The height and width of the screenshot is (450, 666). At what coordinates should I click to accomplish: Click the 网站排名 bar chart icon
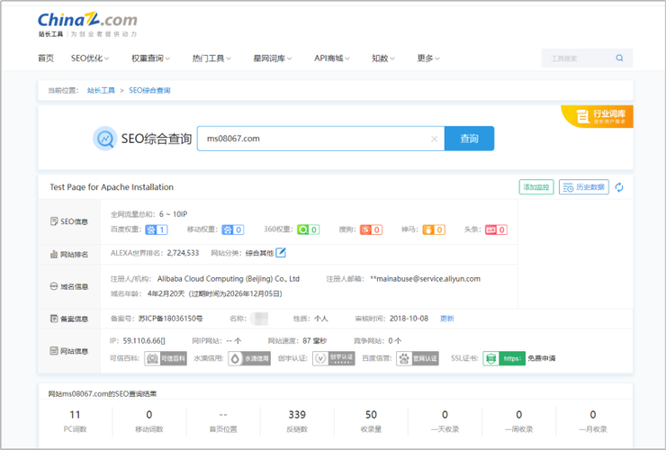click(x=54, y=254)
